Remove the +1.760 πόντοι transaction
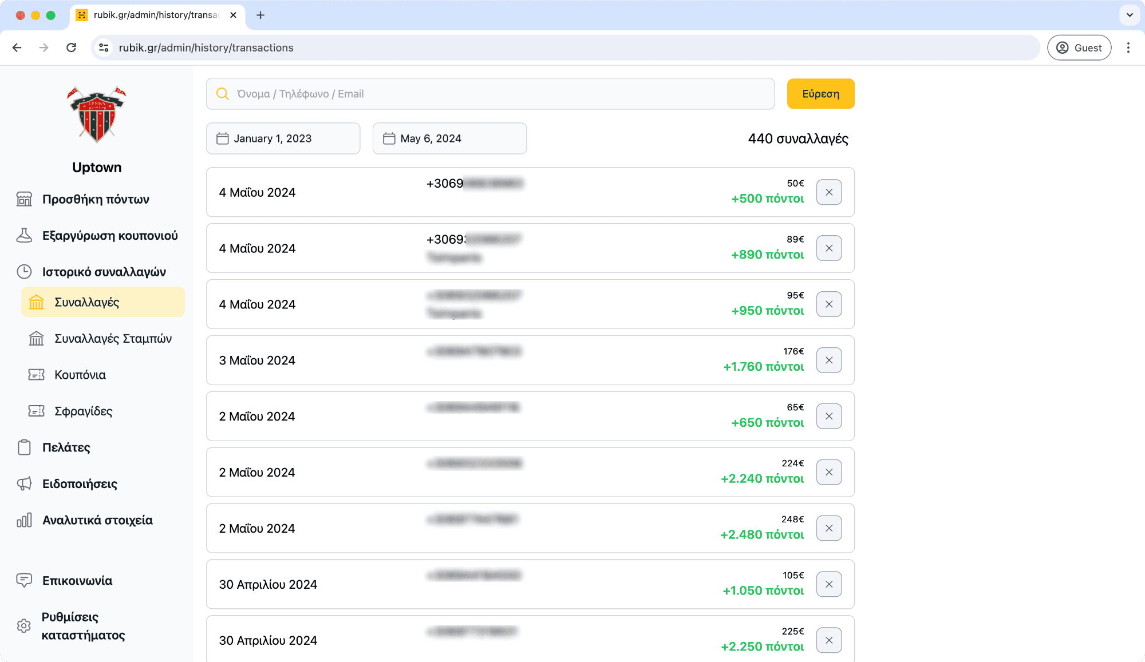 [x=828, y=360]
